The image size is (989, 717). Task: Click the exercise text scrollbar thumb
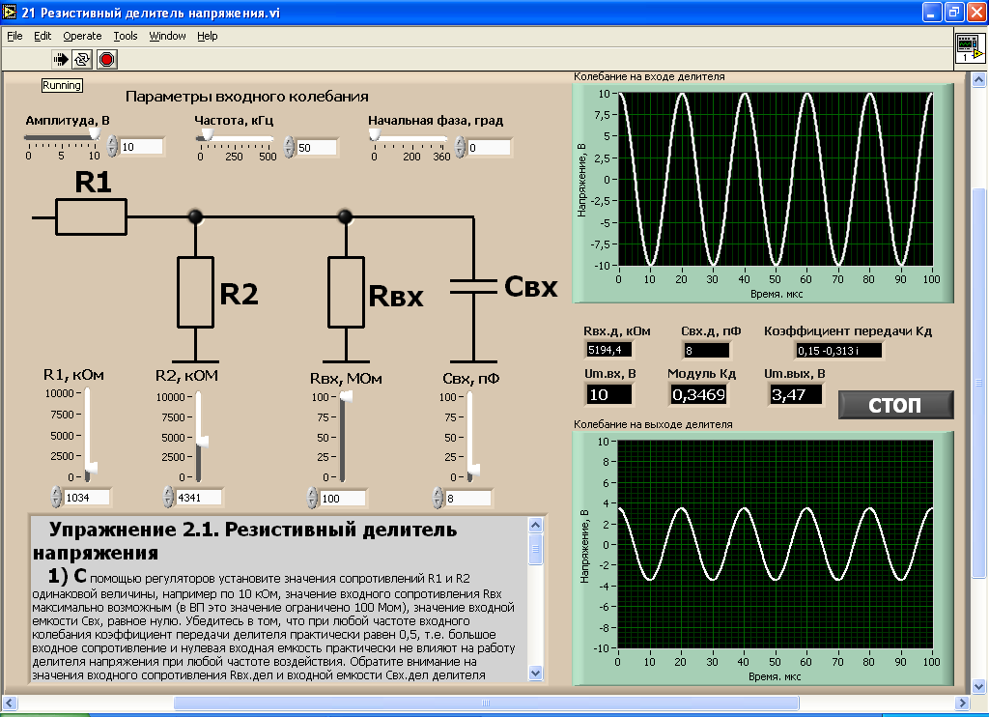point(535,549)
